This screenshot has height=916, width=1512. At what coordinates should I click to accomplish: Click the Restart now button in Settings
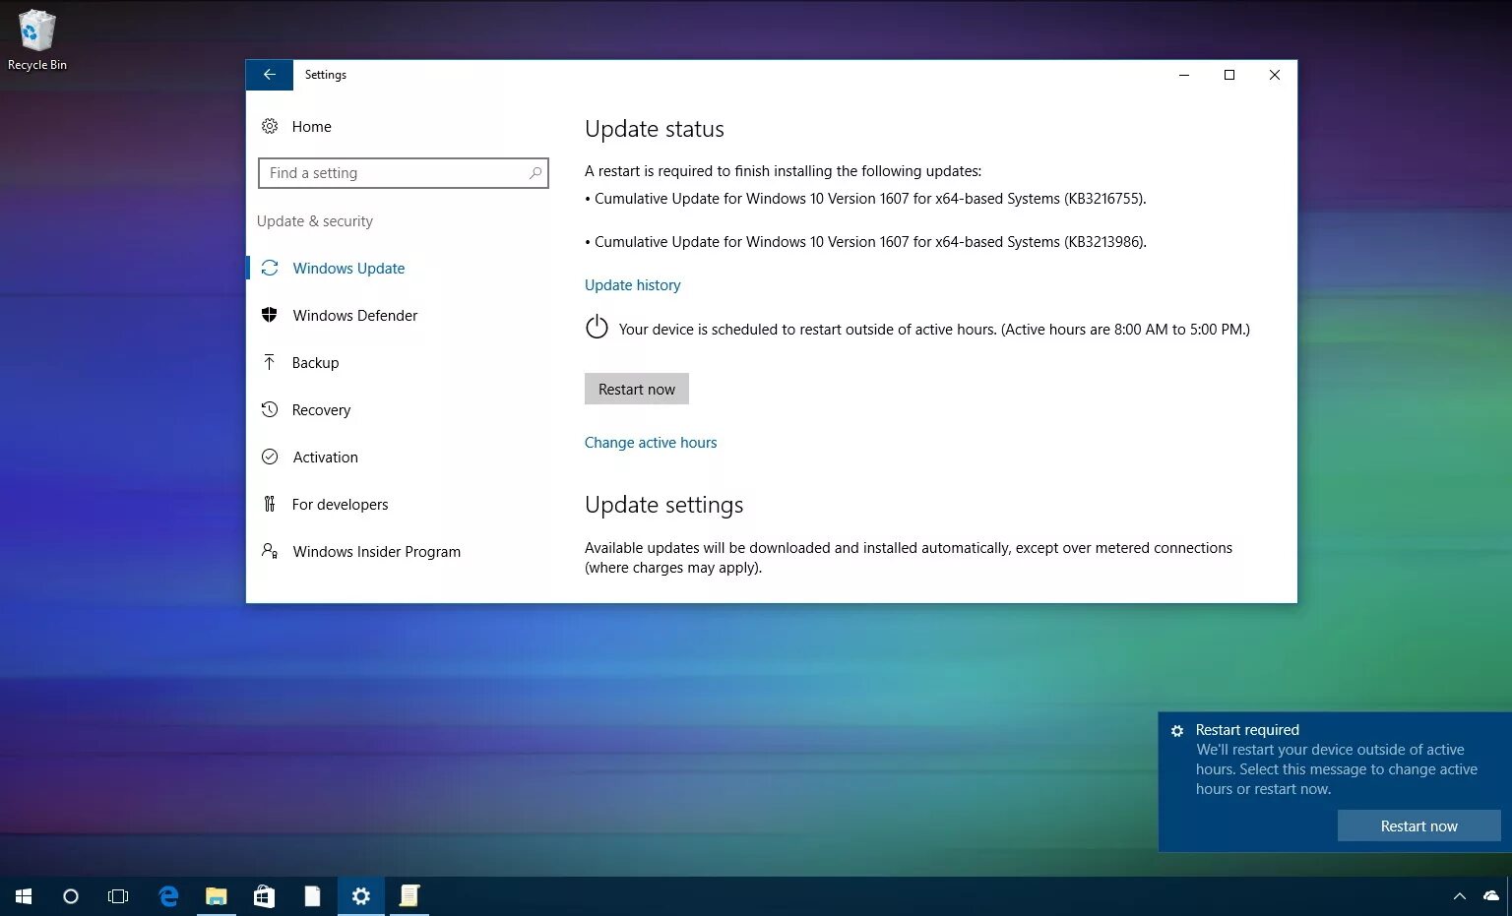coord(637,389)
